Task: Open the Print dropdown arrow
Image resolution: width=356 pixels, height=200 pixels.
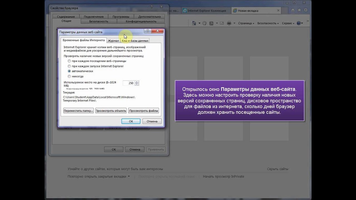Action: tap(234, 23)
